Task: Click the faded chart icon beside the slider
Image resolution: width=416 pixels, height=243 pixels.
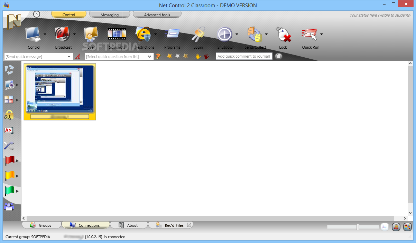Action: (x=385, y=227)
